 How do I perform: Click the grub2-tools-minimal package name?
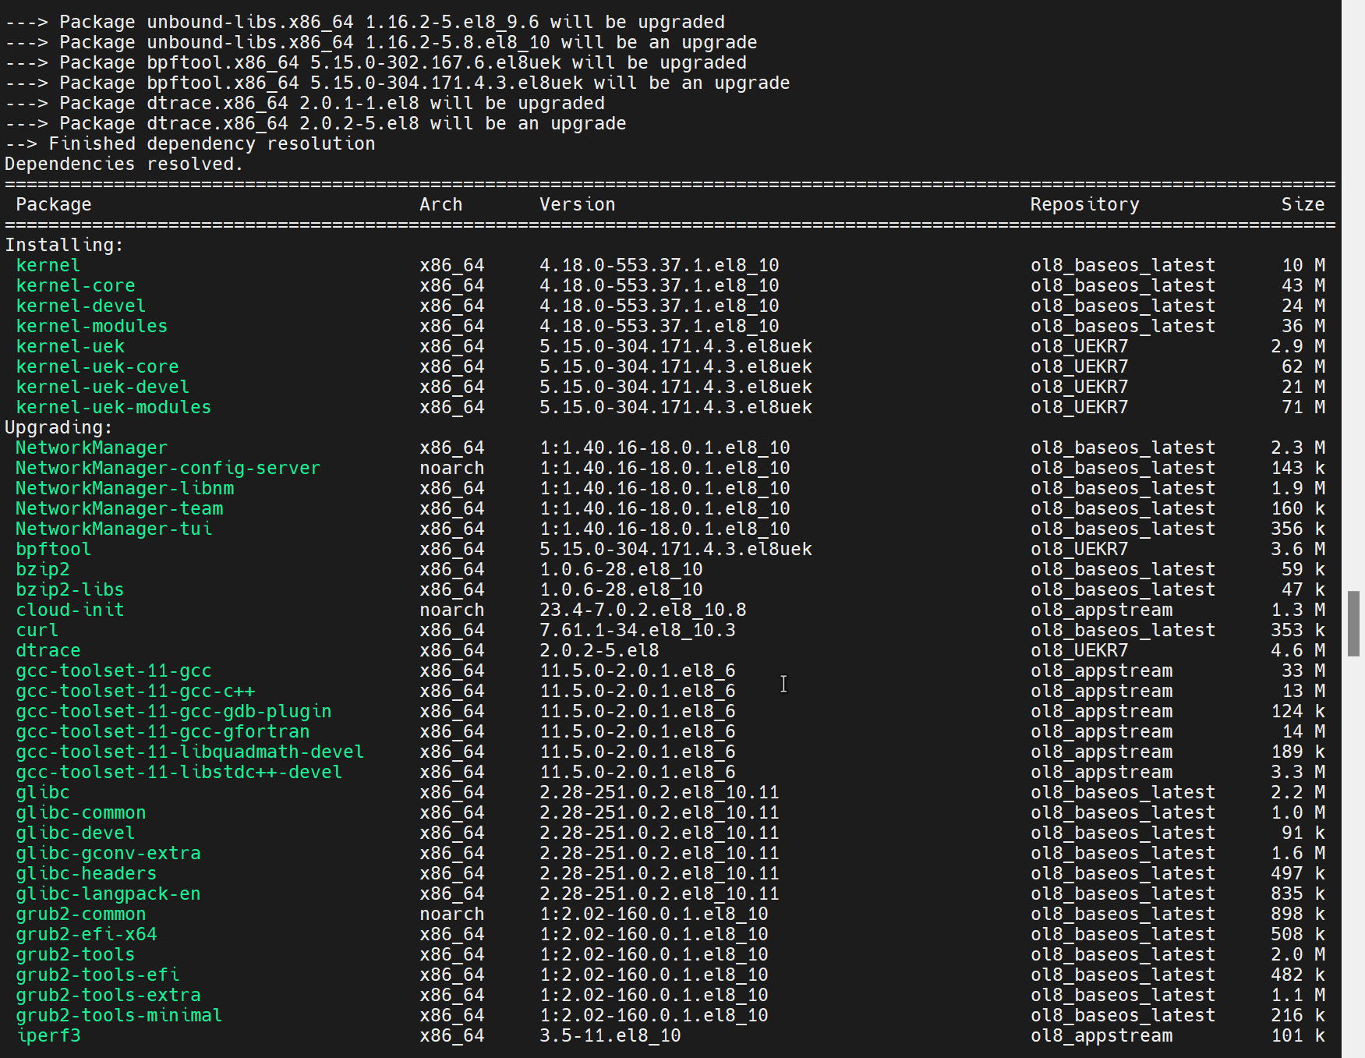coord(119,1015)
